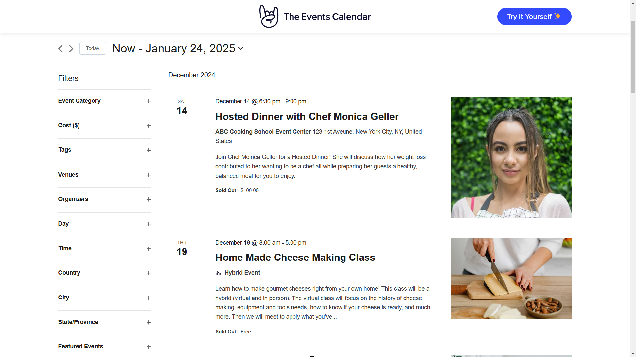Click the Hybrid Event icon
This screenshot has width=636, height=357.
218,273
